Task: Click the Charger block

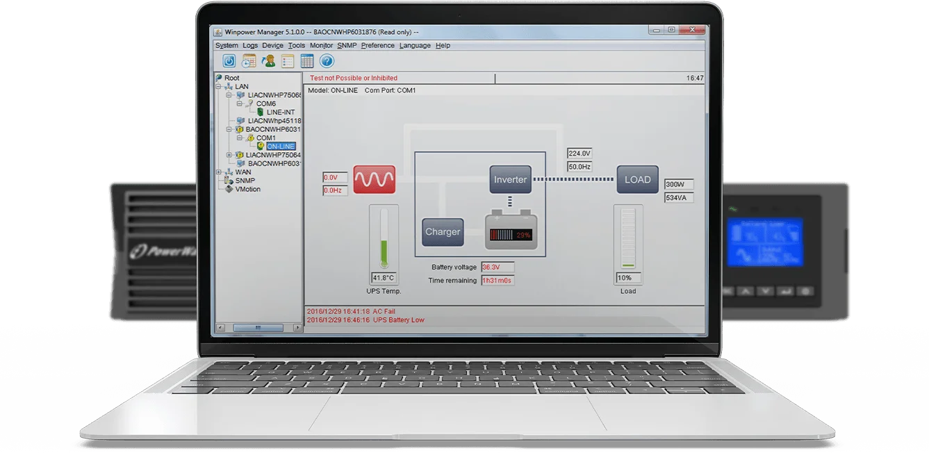Action: 443,232
